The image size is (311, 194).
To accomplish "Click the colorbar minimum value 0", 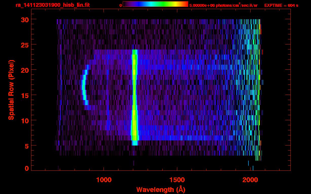I will 121,5.
